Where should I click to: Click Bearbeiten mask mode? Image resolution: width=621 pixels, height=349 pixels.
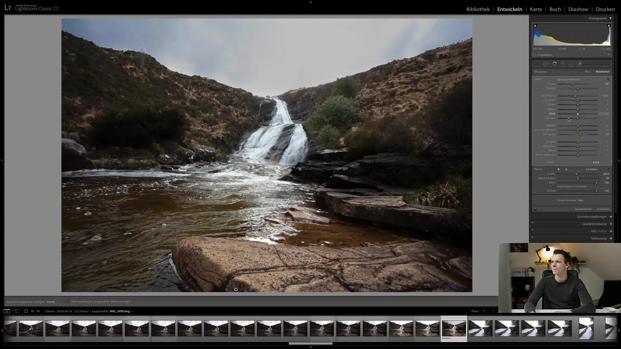click(603, 72)
